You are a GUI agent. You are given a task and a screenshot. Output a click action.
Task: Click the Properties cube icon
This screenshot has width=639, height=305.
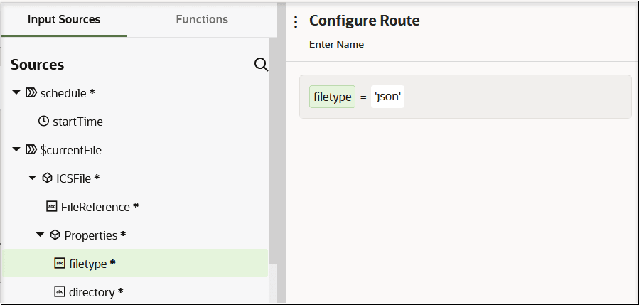(x=55, y=235)
